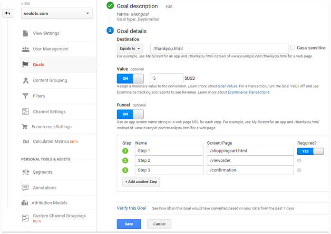Turn off the goal Value toggle
This screenshot has width=331, height=234.
click(130, 78)
